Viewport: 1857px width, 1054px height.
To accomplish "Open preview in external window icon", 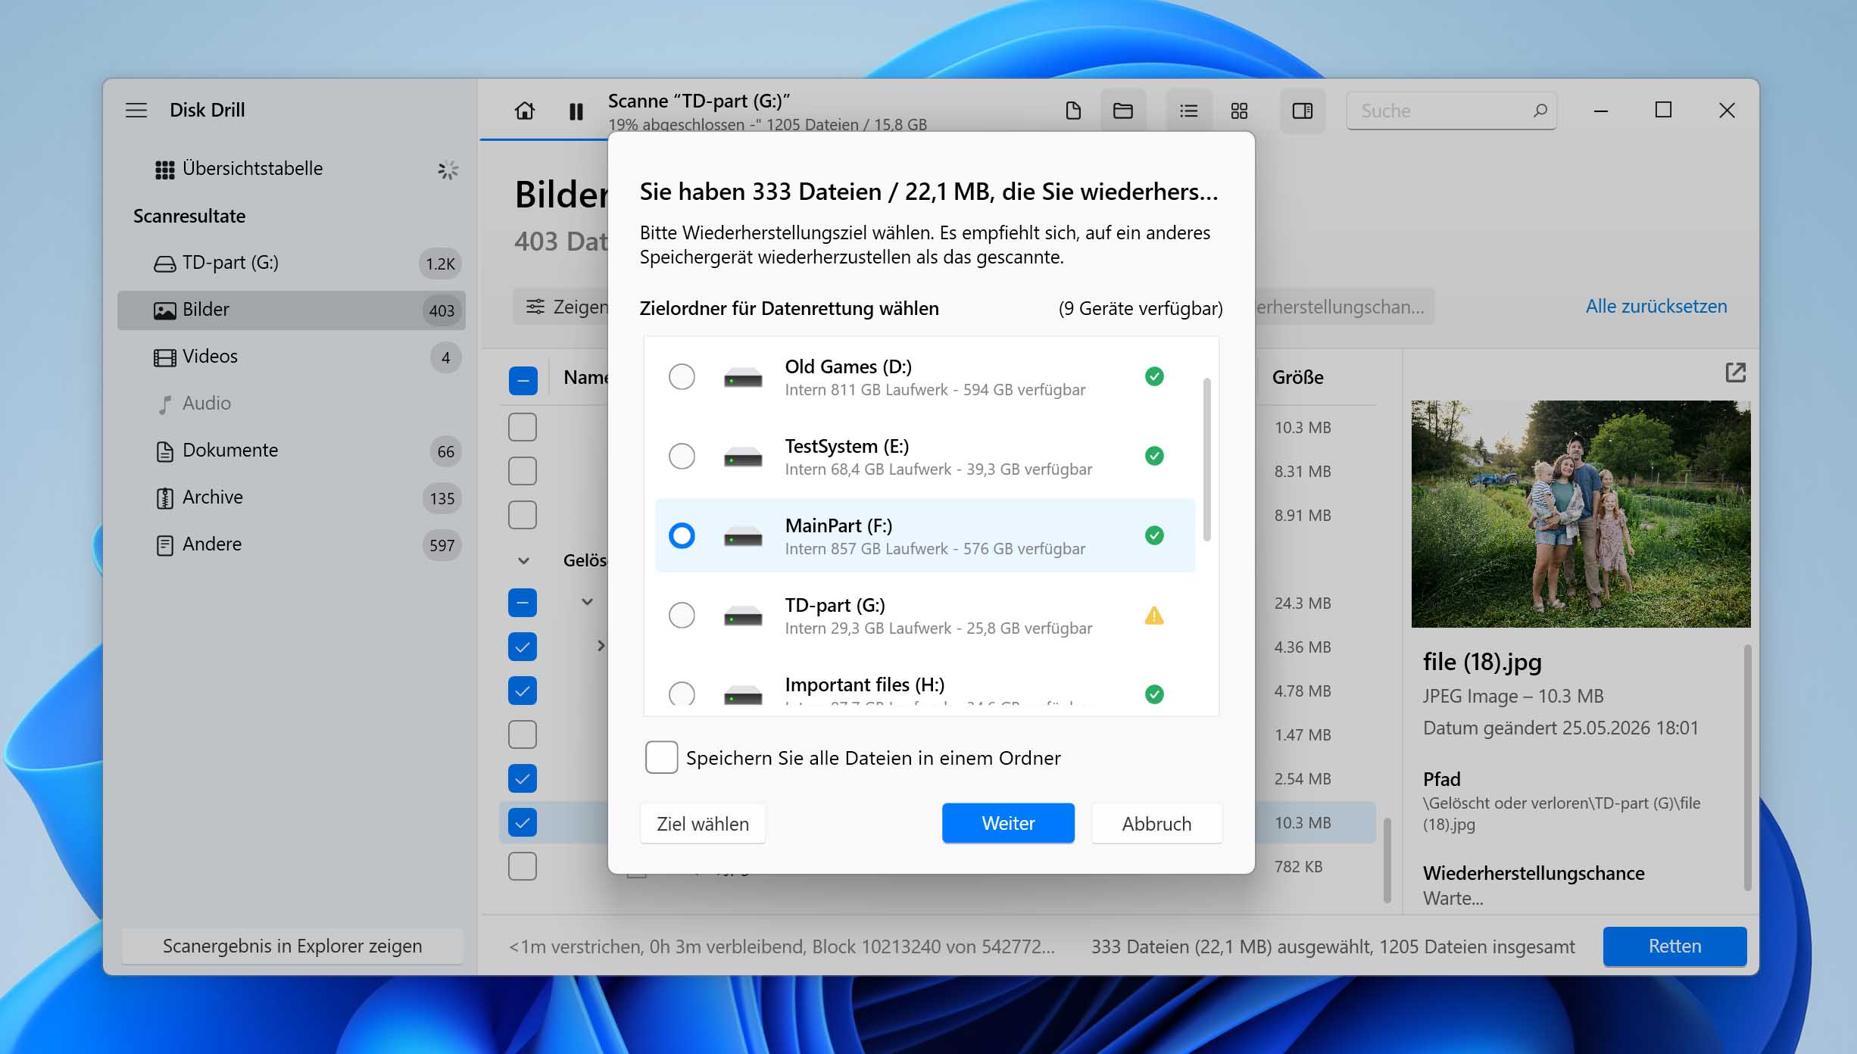I will (x=1735, y=373).
